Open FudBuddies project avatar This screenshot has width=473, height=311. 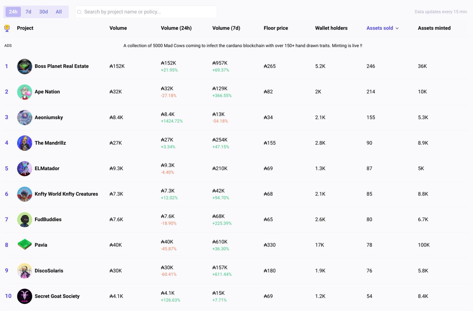coord(24,219)
